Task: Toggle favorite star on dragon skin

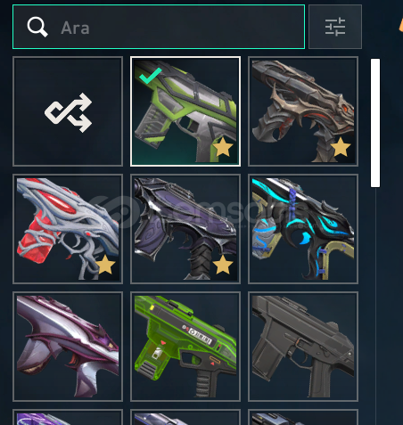Action: 341,147
